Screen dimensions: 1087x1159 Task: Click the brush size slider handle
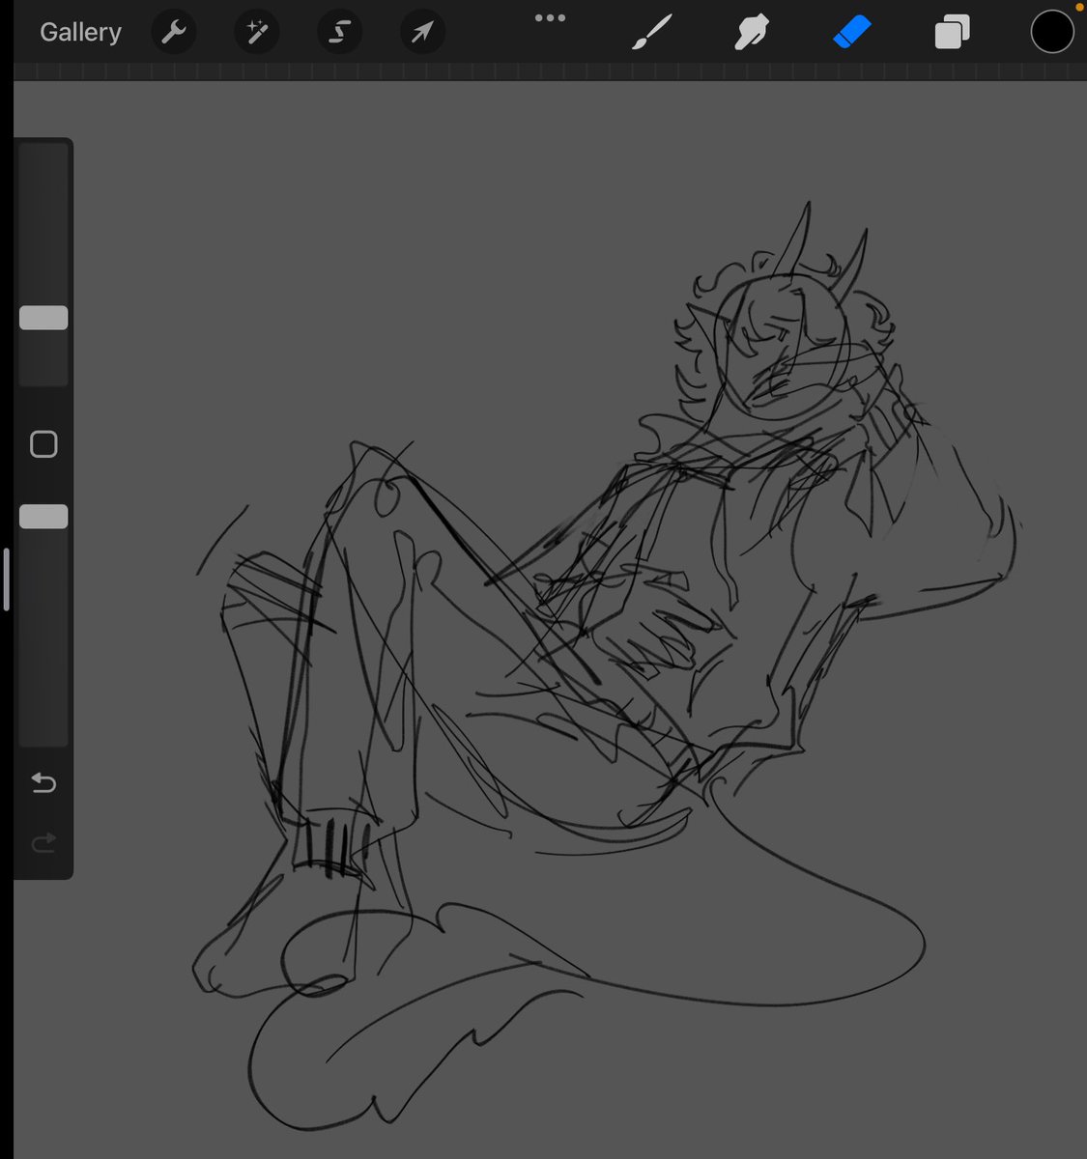(43, 318)
